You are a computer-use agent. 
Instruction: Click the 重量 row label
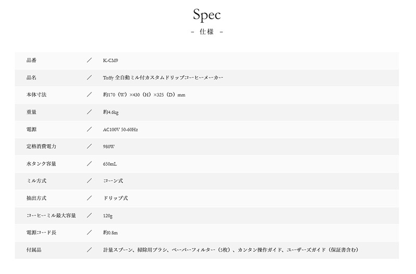(x=31, y=112)
